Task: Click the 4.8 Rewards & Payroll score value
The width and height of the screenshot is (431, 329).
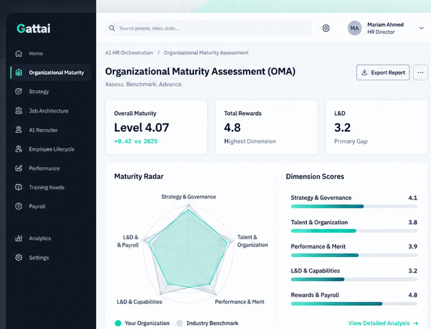Action: click(413, 295)
